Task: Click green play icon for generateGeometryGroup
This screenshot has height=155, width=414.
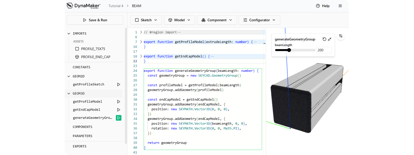Action: tap(119, 118)
